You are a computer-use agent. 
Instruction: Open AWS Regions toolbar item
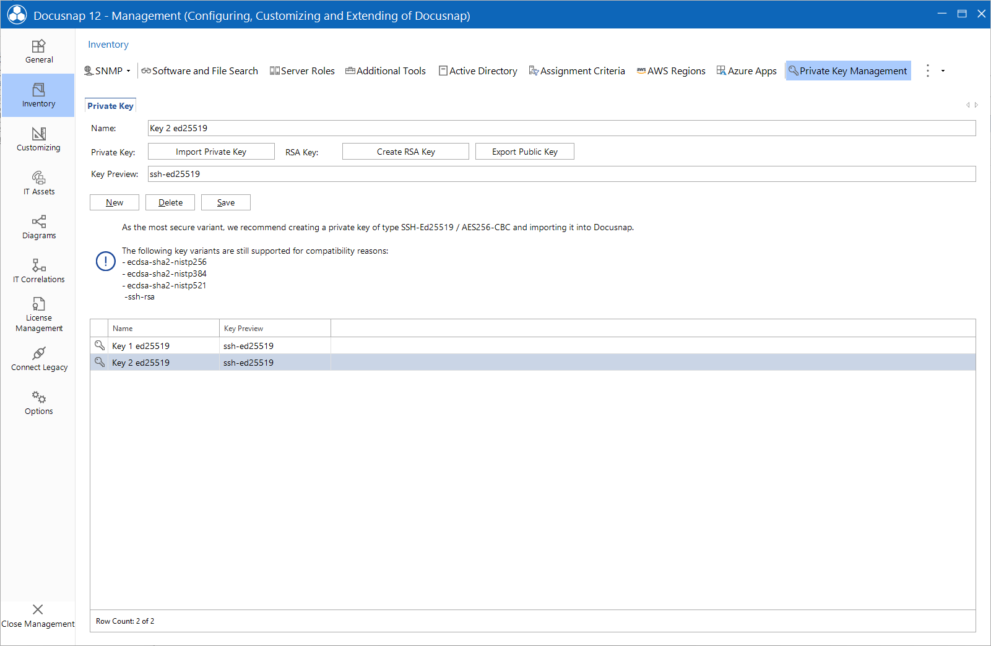click(671, 71)
